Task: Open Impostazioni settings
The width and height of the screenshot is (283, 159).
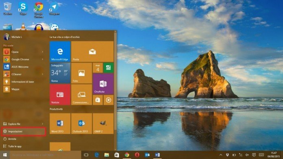Action: 24,131
